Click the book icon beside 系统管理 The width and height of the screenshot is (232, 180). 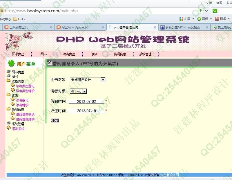pos(8,123)
